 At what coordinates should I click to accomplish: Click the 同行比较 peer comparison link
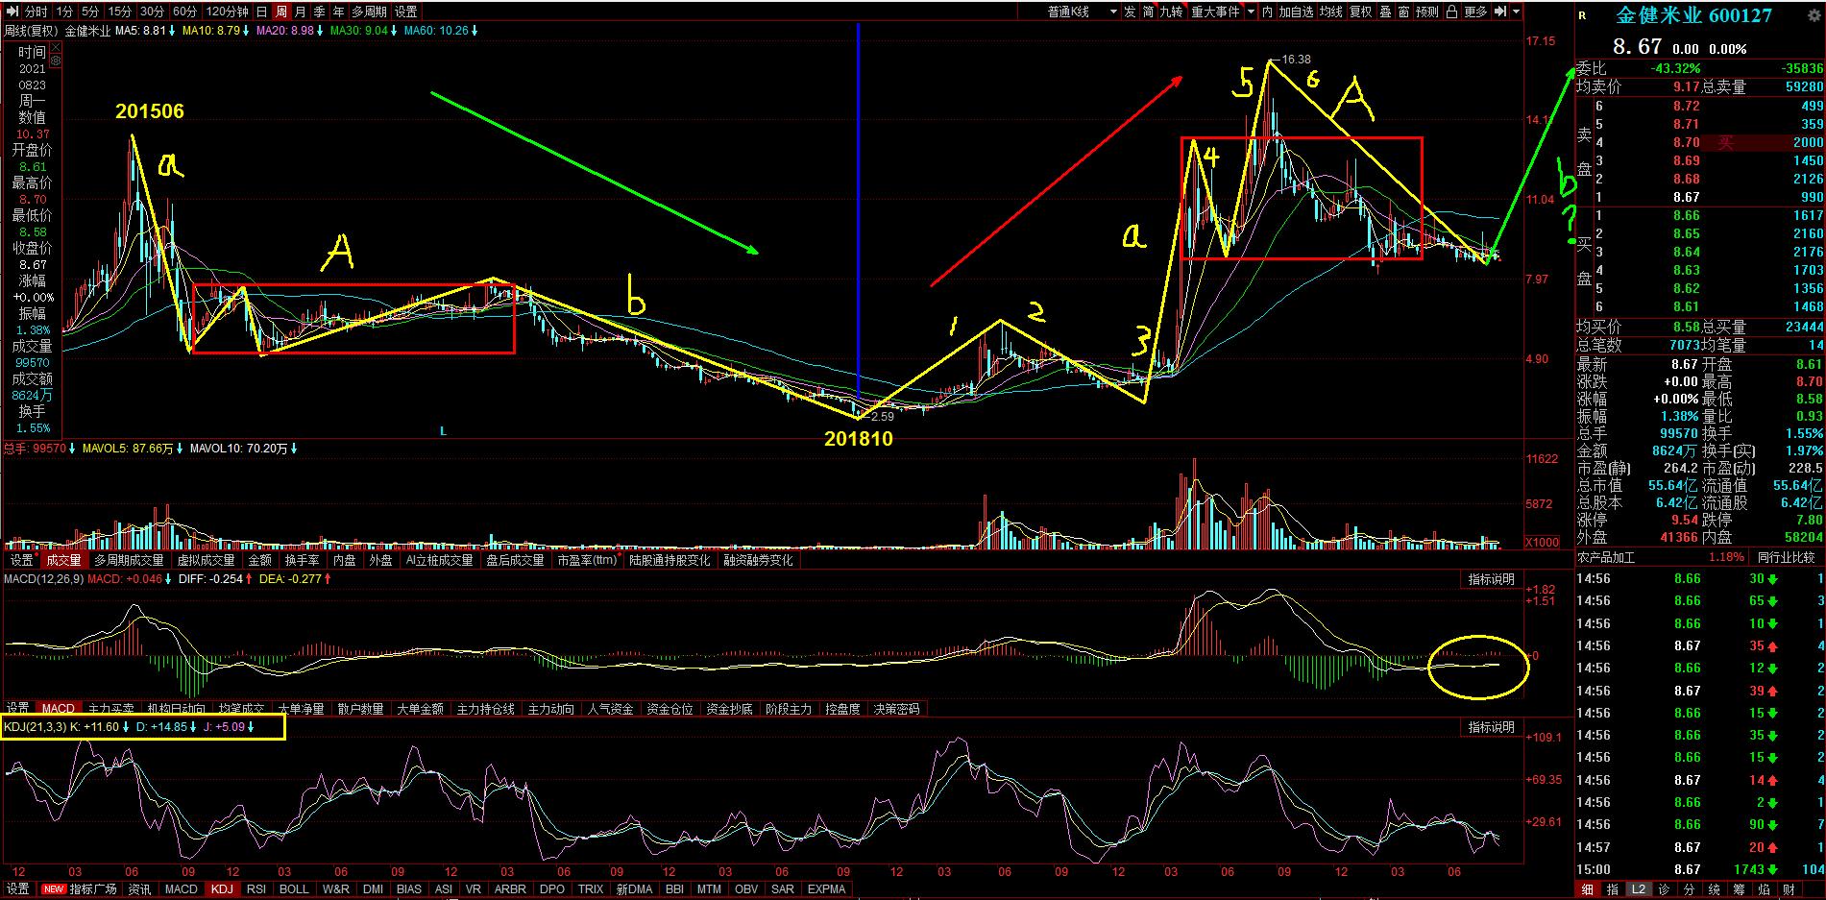1786,557
